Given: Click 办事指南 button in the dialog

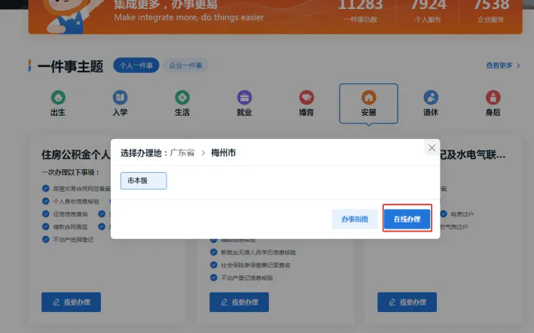Looking at the screenshot, I should click(355, 219).
